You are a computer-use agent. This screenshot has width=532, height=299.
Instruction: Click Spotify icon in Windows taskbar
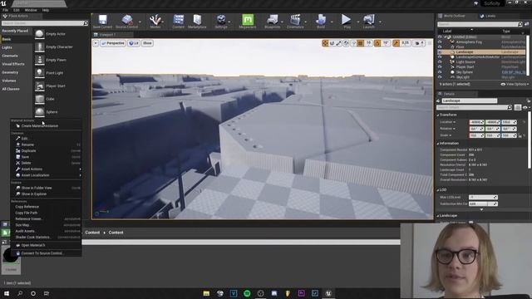(x=247, y=293)
